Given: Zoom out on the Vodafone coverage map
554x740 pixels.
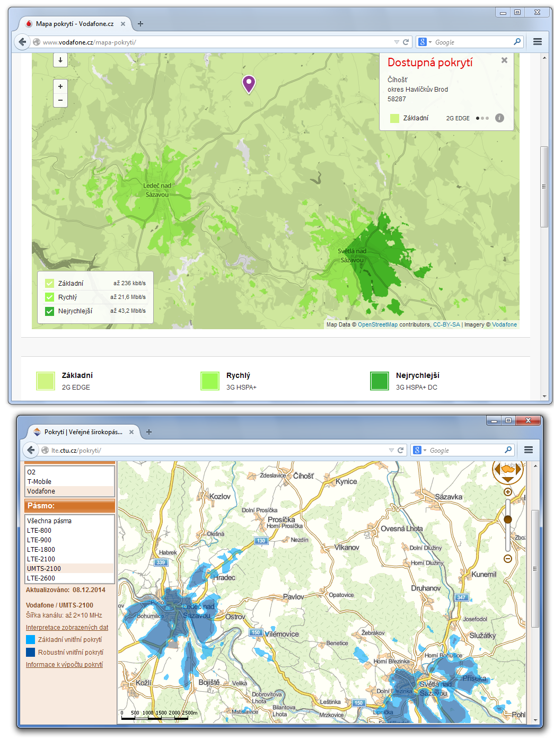Looking at the screenshot, I should 60,100.
